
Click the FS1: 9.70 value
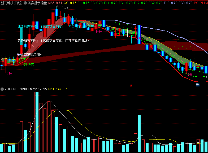pyautogui.click(x=126, y=3)
